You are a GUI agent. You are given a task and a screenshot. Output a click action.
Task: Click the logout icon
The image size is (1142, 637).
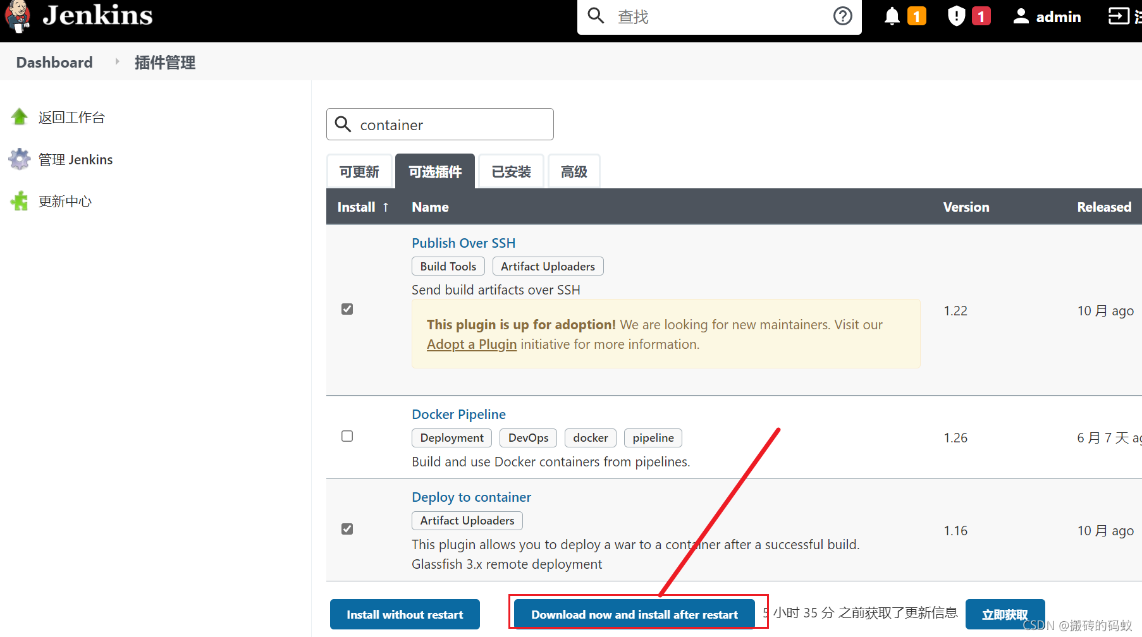tap(1119, 16)
